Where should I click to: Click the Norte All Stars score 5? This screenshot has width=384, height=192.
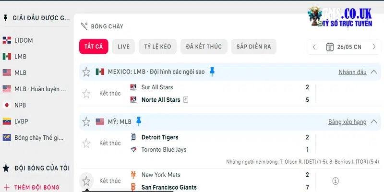pyautogui.click(x=307, y=100)
